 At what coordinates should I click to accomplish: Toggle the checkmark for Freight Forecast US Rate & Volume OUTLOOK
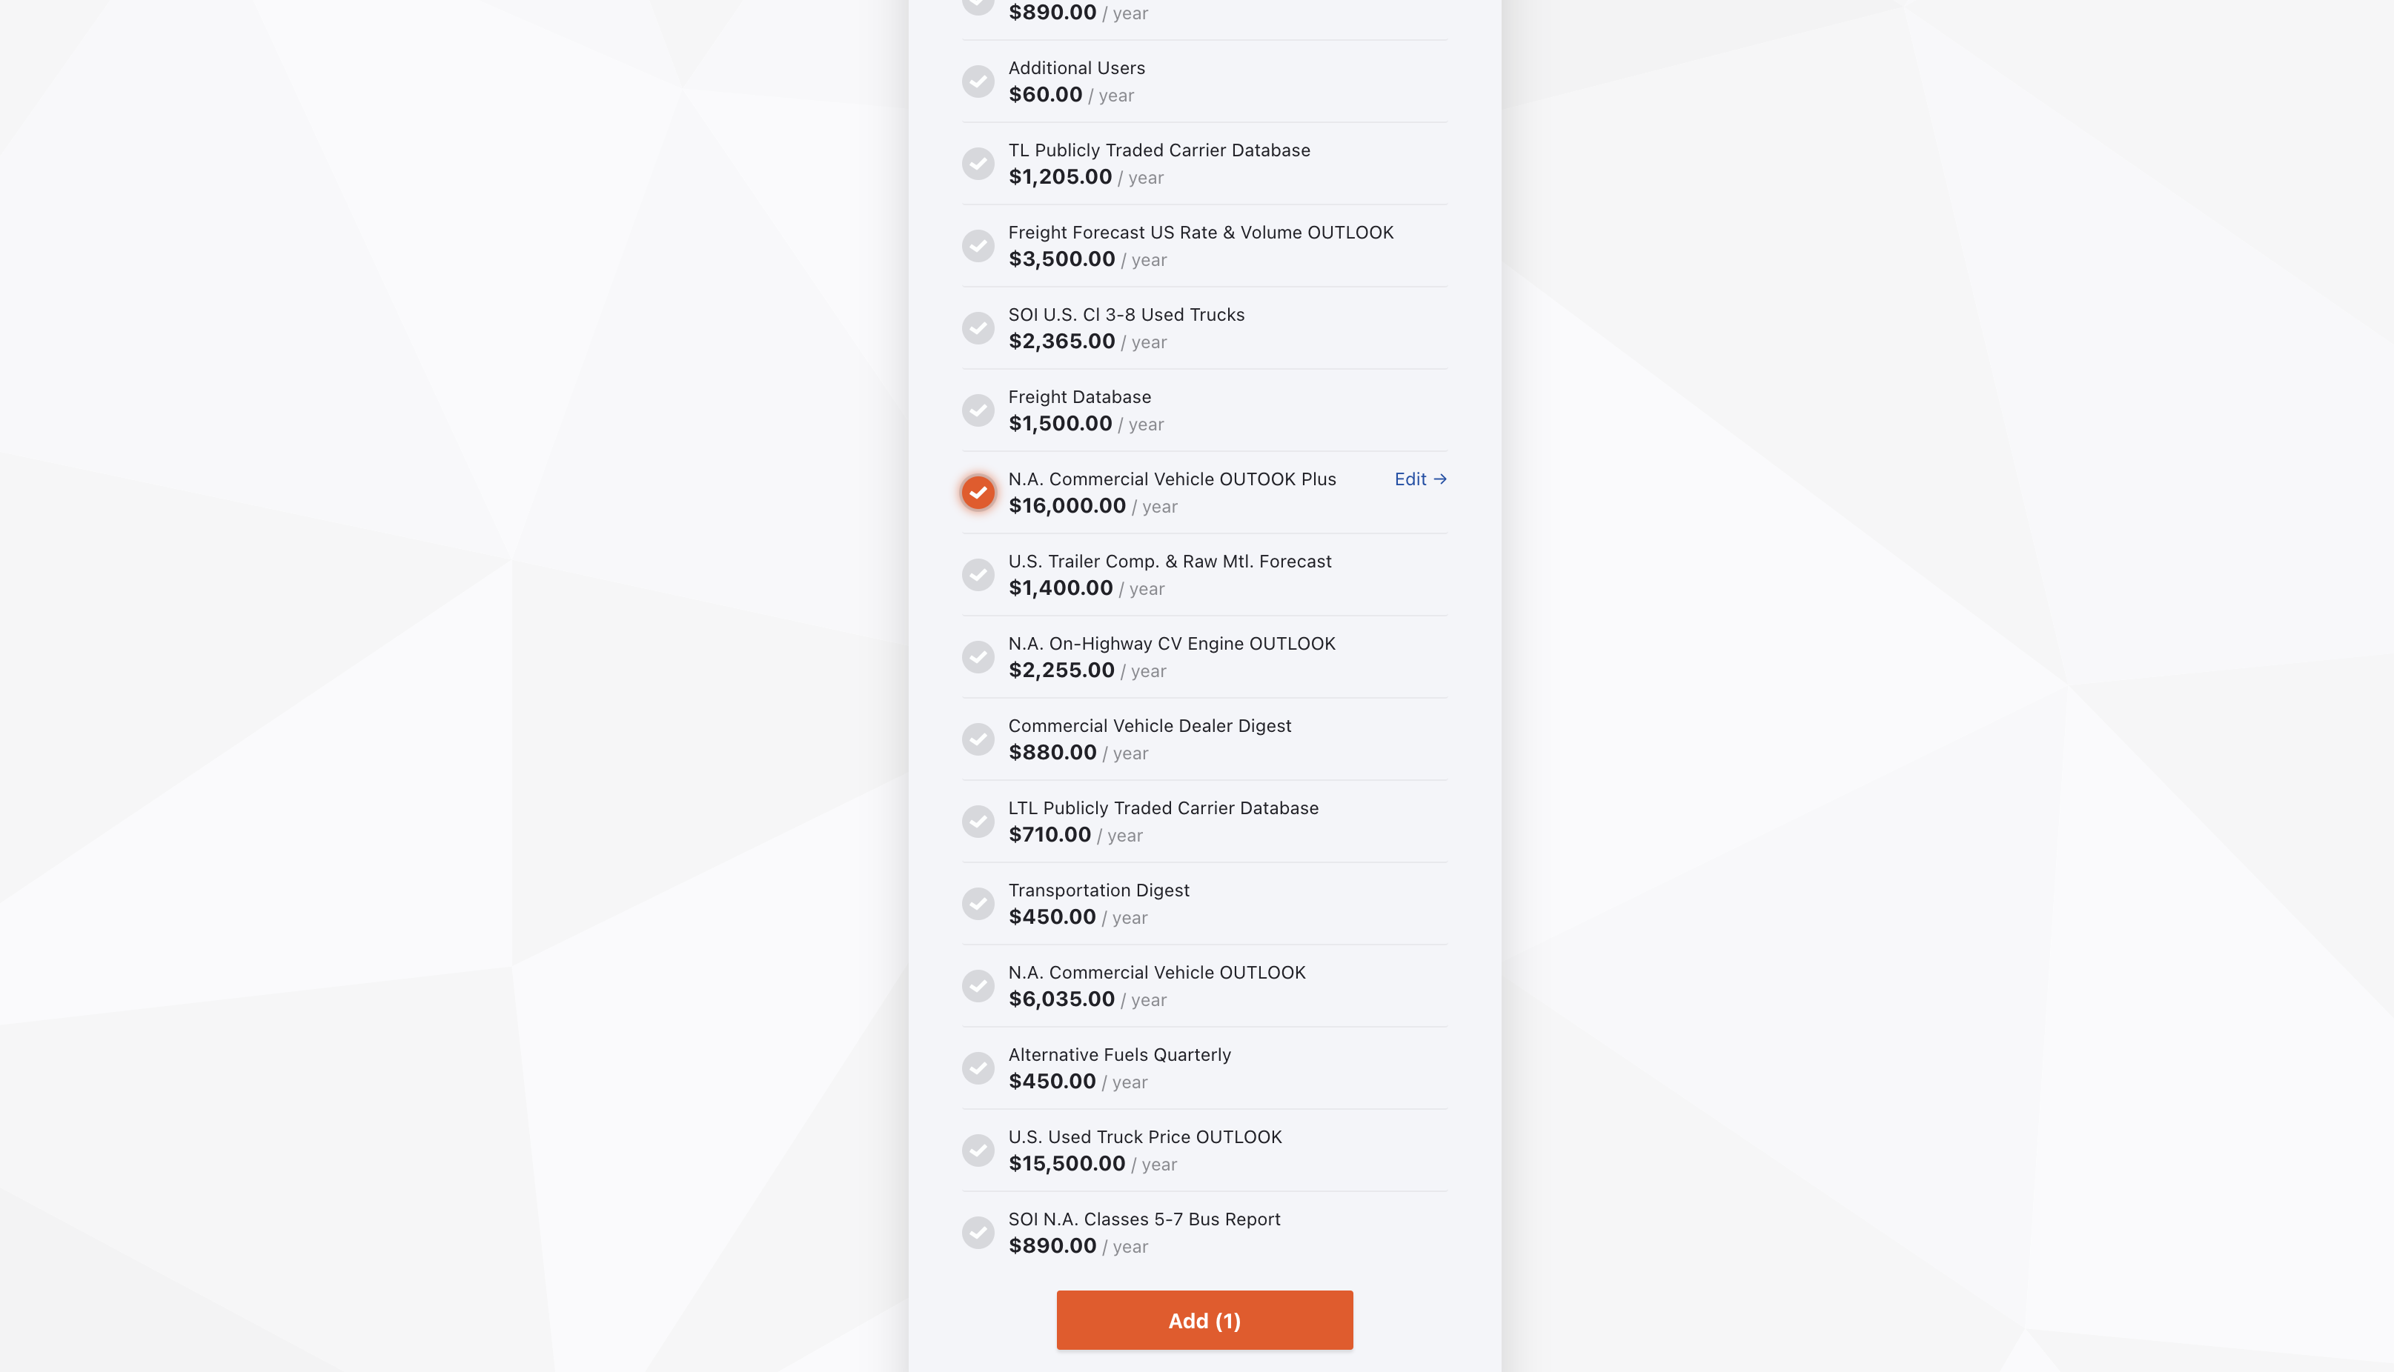977,244
